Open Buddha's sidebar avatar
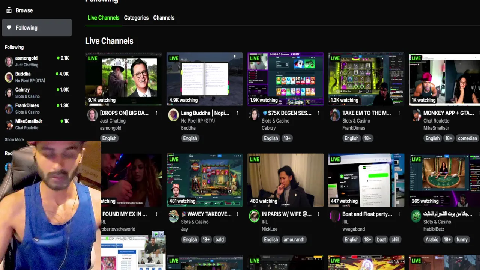The height and width of the screenshot is (270, 480). 9,77
